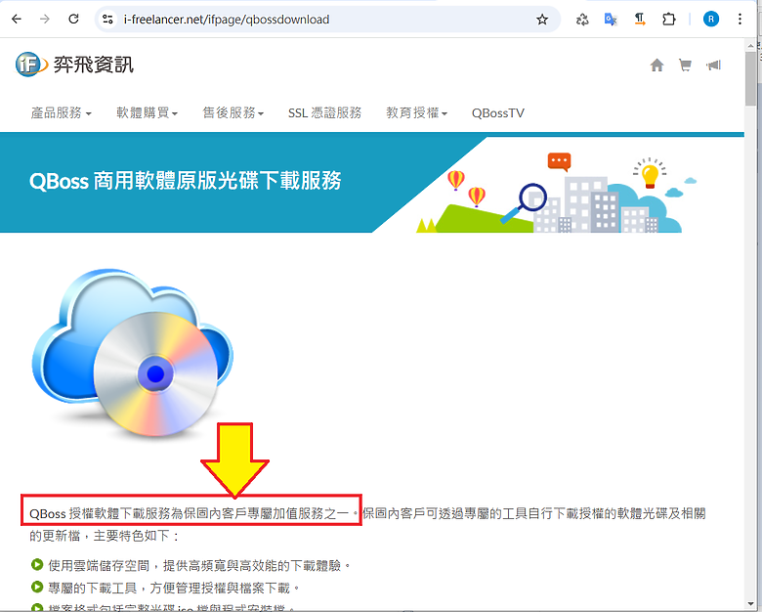762x612 pixels.
Task: Click the sentence 的更新檔，主要特色如下
Action: click(105, 536)
